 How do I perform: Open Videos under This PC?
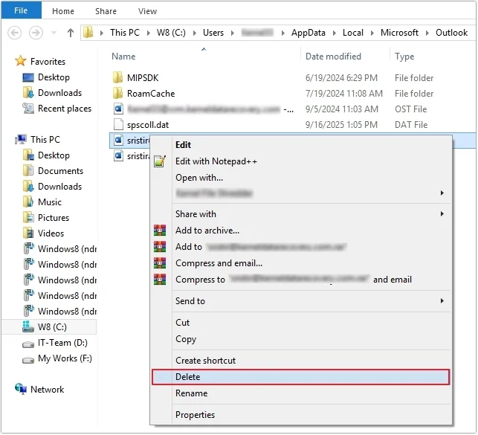pyautogui.click(x=51, y=233)
